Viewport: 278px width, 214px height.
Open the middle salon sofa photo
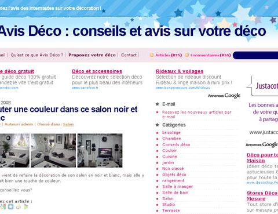click(53, 150)
